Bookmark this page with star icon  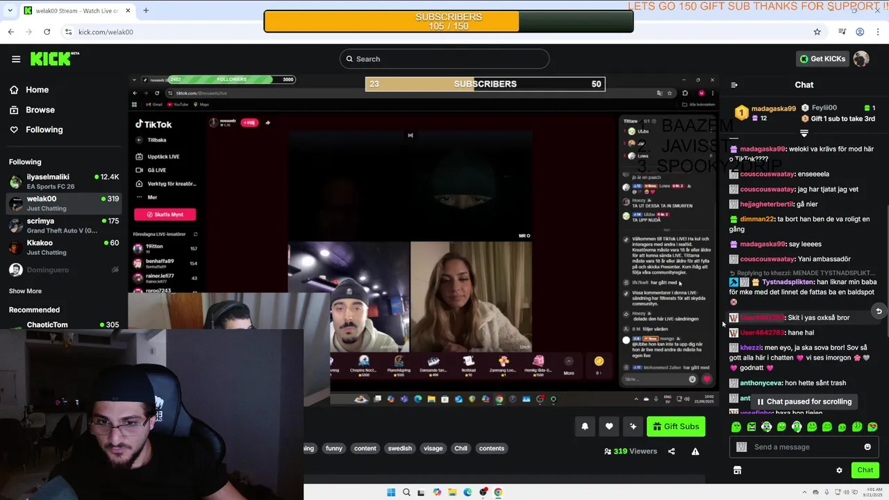click(817, 32)
